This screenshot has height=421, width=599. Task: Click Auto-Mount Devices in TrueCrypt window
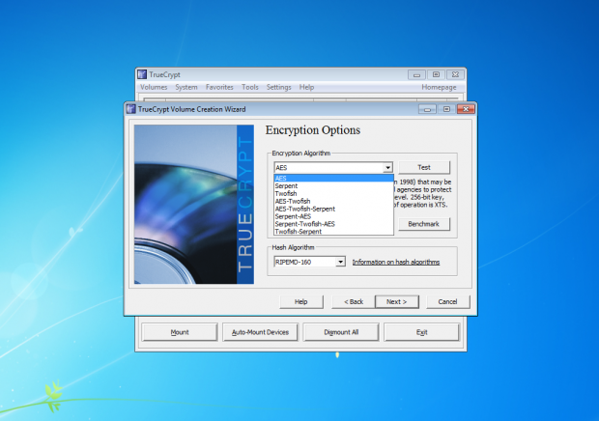(x=260, y=332)
